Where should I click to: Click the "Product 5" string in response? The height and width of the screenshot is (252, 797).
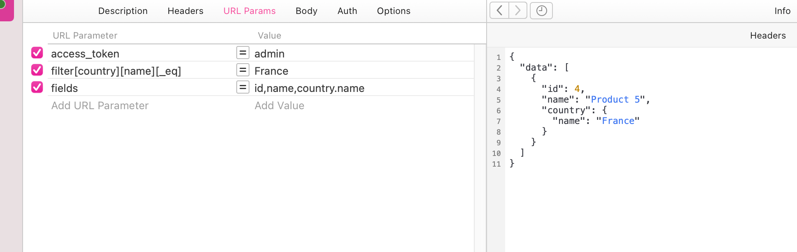(x=615, y=99)
